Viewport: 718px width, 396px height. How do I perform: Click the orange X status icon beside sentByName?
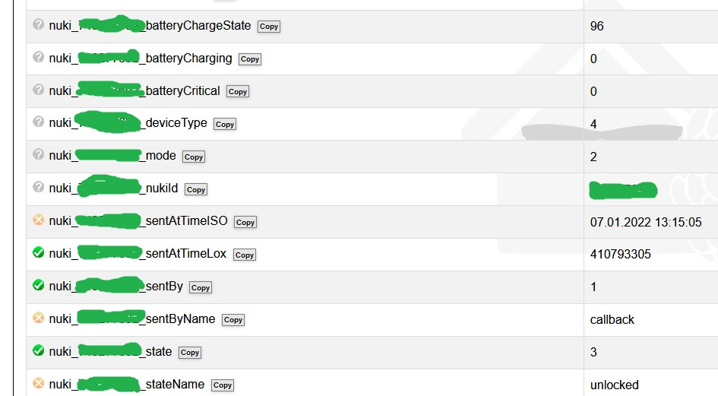(39, 318)
